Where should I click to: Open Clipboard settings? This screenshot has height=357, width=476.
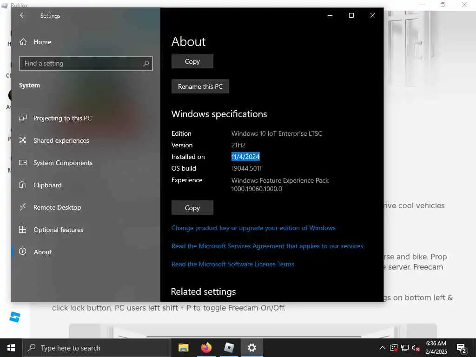47,185
